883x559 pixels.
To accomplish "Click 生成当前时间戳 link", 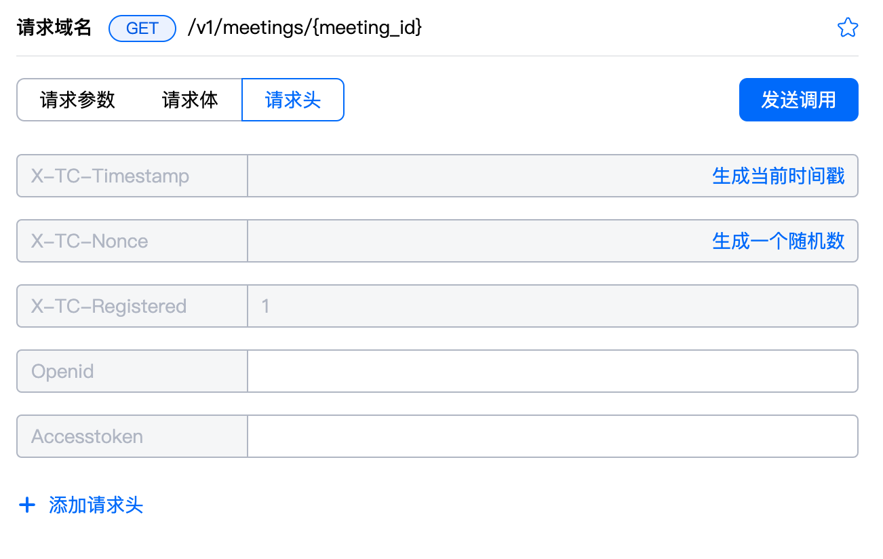I will point(779,176).
